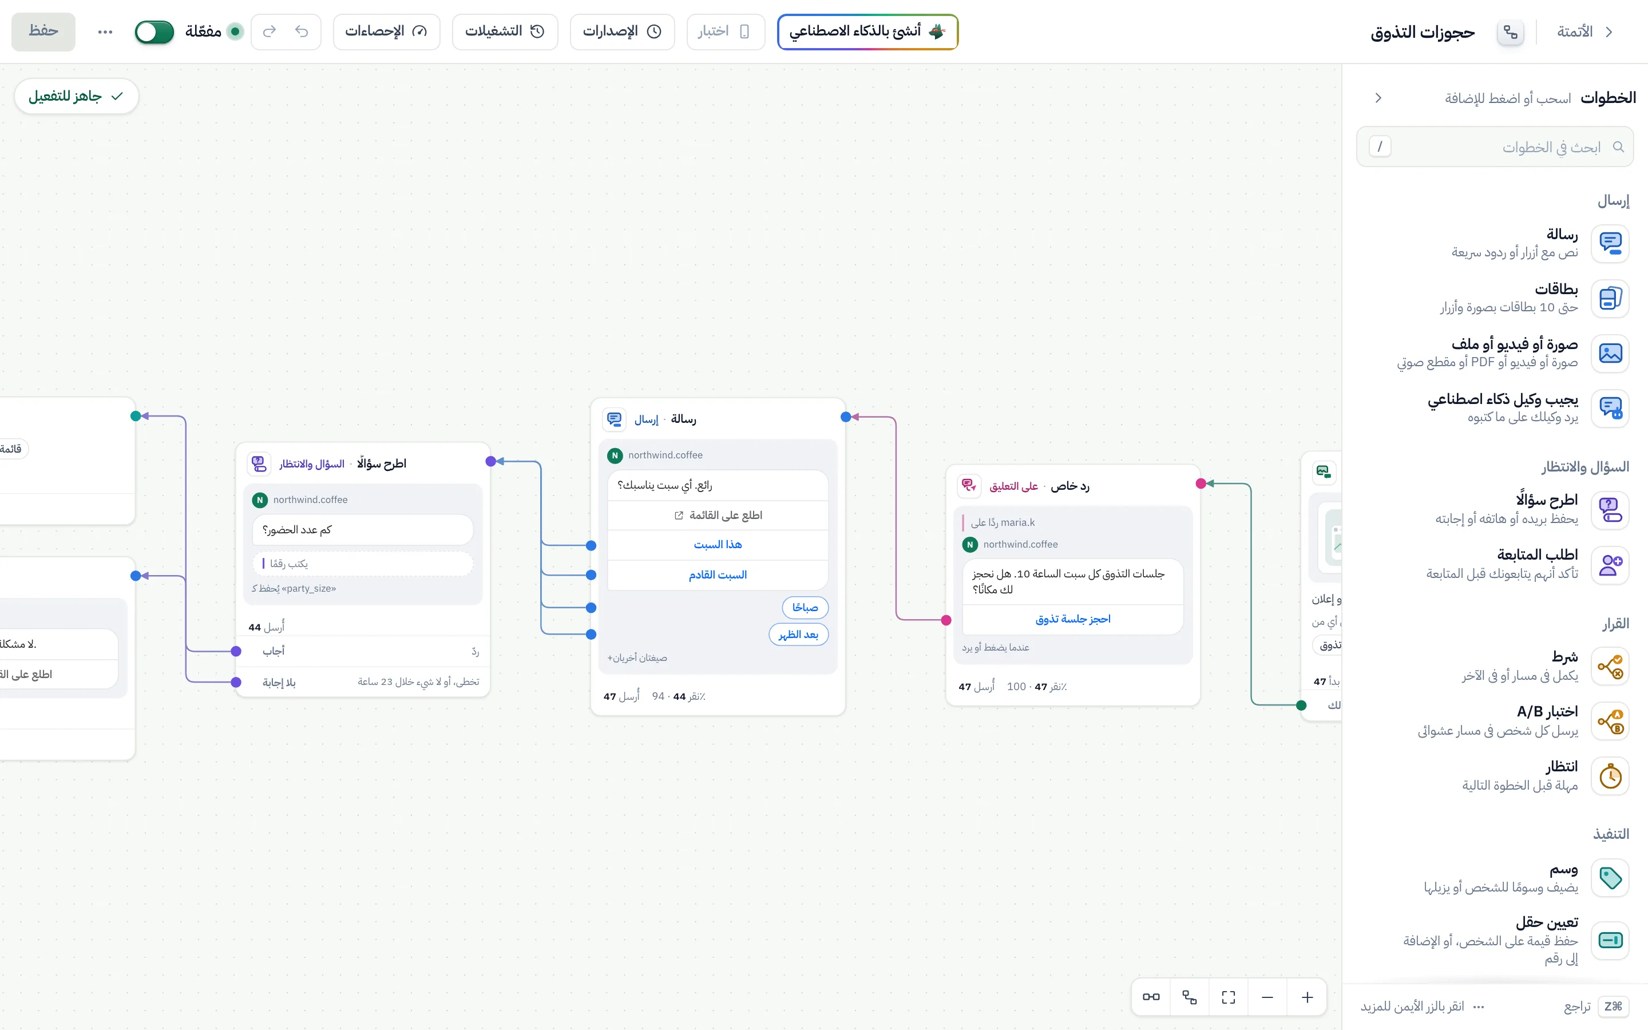Click the يكتب رقمًا answer field
1648x1030 pixels.
click(363, 564)
